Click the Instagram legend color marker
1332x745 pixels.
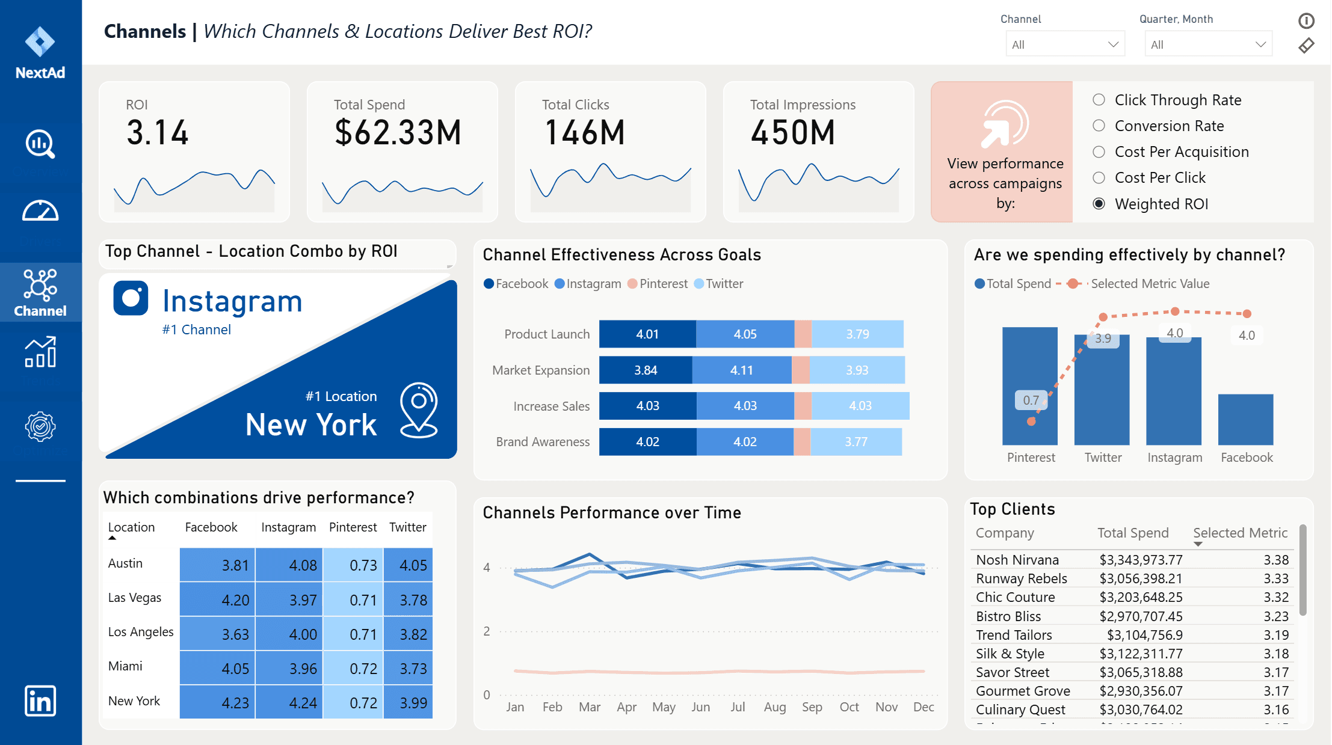pos(560,284)
